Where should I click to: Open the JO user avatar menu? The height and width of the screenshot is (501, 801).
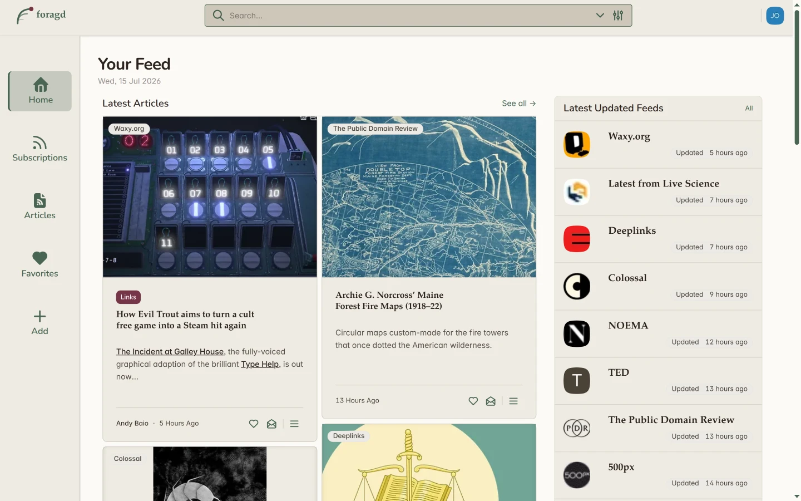click(x=775, y=16)
